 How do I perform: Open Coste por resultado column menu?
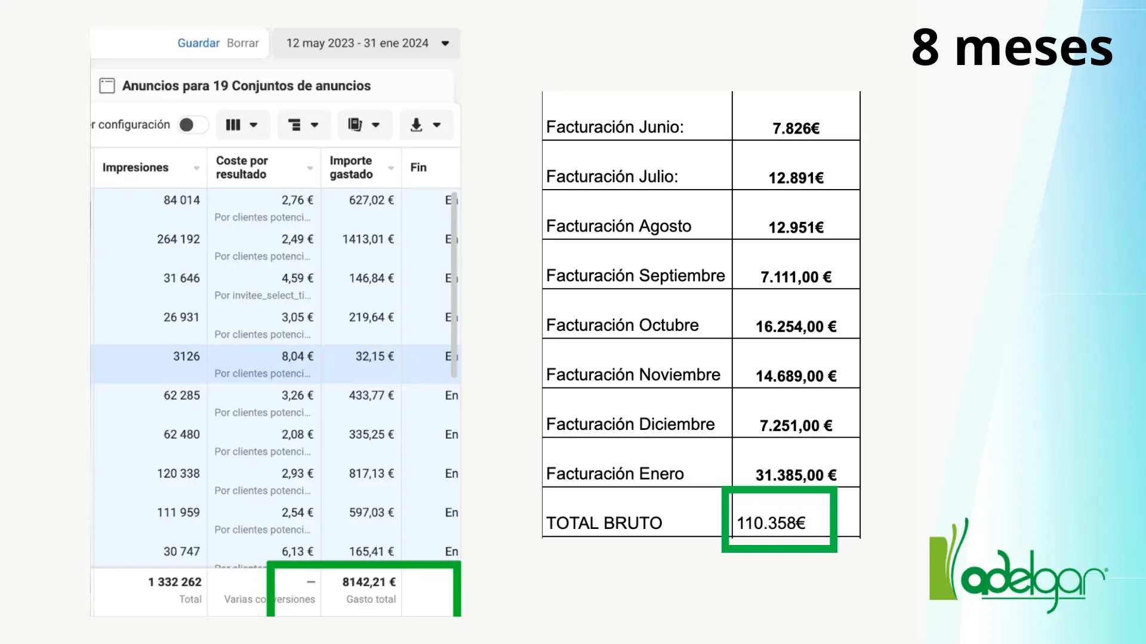tap(310, 168)
